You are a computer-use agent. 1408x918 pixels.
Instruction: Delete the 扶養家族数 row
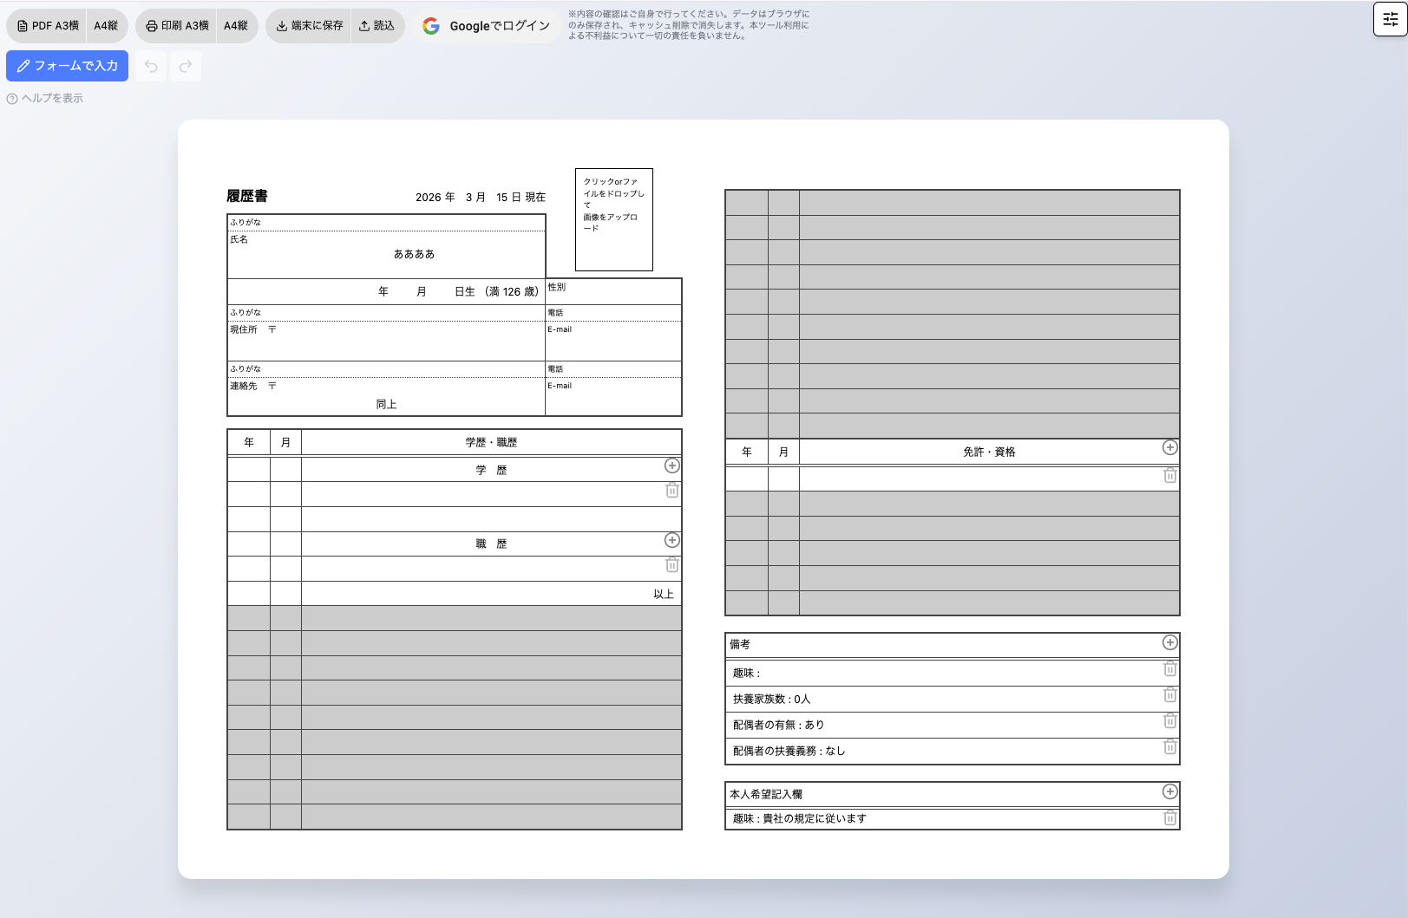pos(1169,695)
